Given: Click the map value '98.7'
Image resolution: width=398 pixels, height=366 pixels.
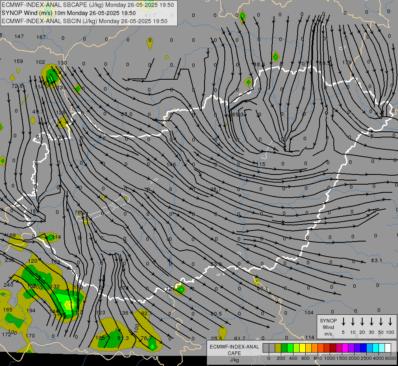Looking at the screenshot, I should [x=216, y=190].
